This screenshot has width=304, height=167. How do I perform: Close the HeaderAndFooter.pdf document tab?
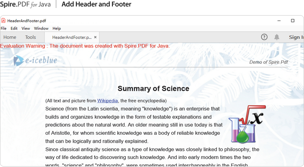pos(95,37)
